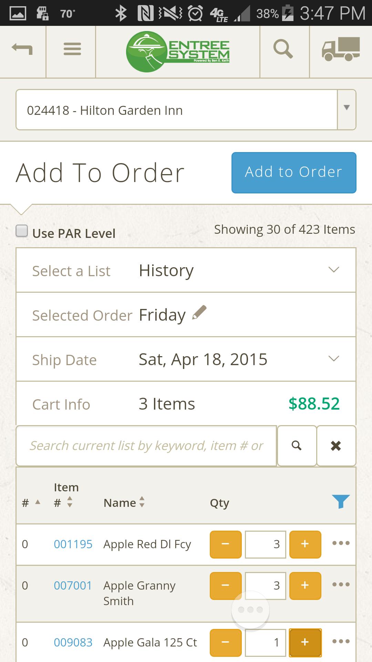Enable the Use PAR Level checkbox
The height and width of the screenshot is (662, 372).
22,231
